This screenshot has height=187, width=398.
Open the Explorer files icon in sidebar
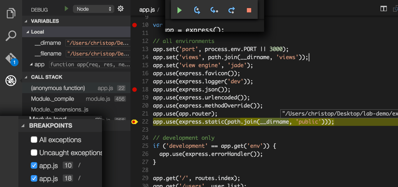click(11, 13)
